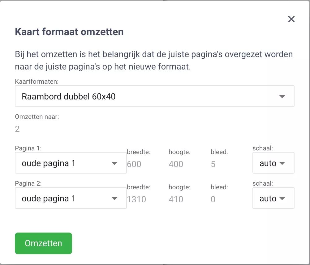Screen dimensions: 310x265
Task: Click the 'Kaart formaat omzetten' heading
Action: click(69, 32)
